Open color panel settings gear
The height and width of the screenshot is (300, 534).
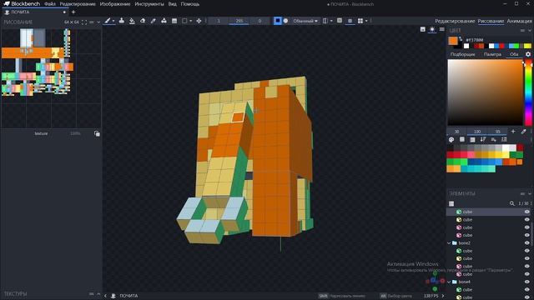click(x=528, y=54)
